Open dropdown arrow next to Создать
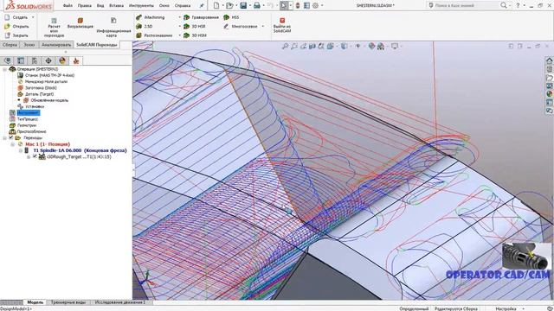This screenshot has height=311, width=554. (x=33, y=17)
